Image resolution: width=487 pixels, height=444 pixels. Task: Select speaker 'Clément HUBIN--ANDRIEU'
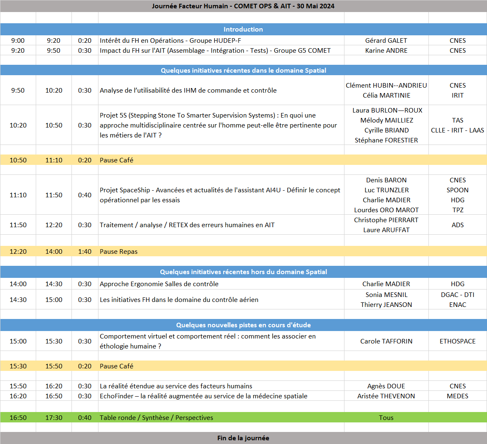(386, 85)
